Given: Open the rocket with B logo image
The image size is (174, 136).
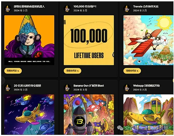Looking at the screenshot, I should click(x=89, y=114).
